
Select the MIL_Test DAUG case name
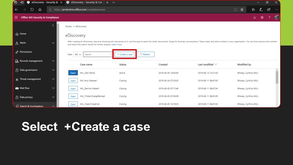(88, 73)
